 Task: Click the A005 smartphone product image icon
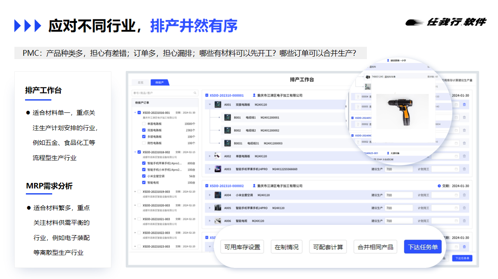pos(218,208)
